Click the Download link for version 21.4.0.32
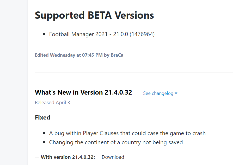This screenshot has height=165, width=233. point(113,157)
